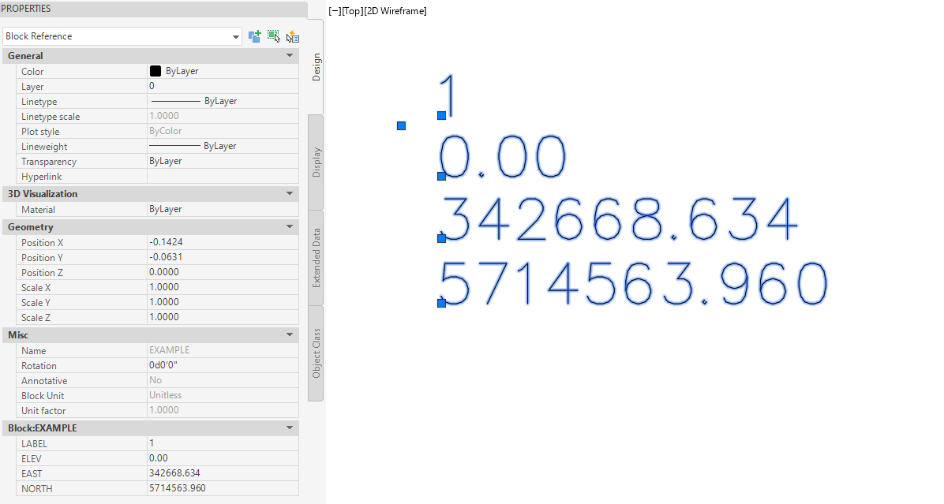Click the Position X value field
Viewport: 944px width, 504px height.
(x=221, y=242)
